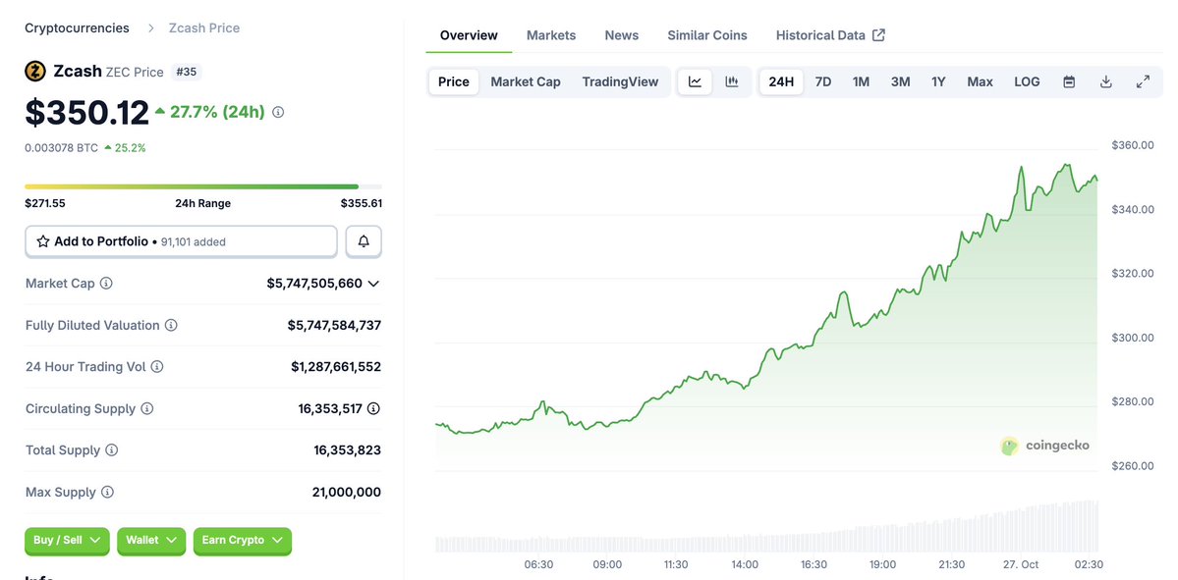
Task: Switch to line chart view icon
Action: [x=695, y=81]
